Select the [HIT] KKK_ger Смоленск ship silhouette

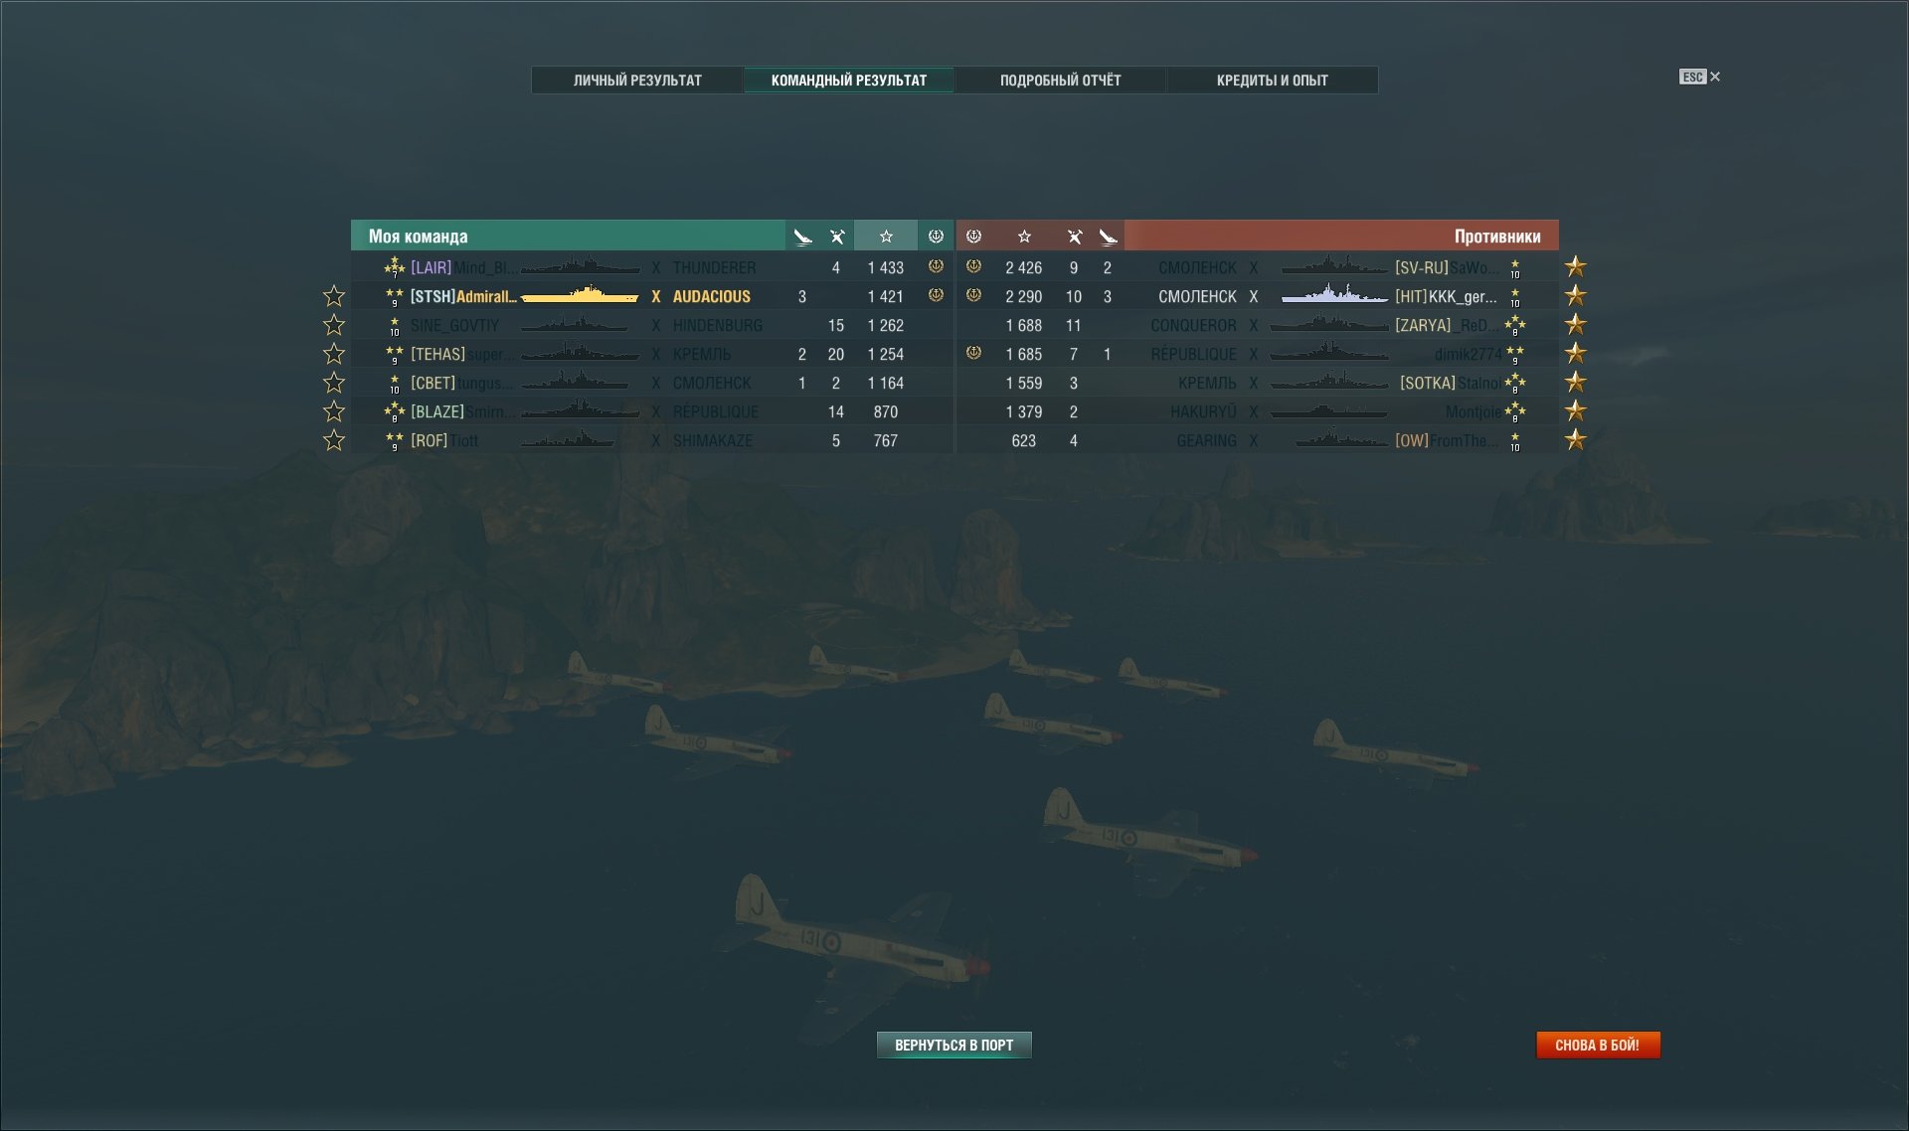(x=1334, y=295)
